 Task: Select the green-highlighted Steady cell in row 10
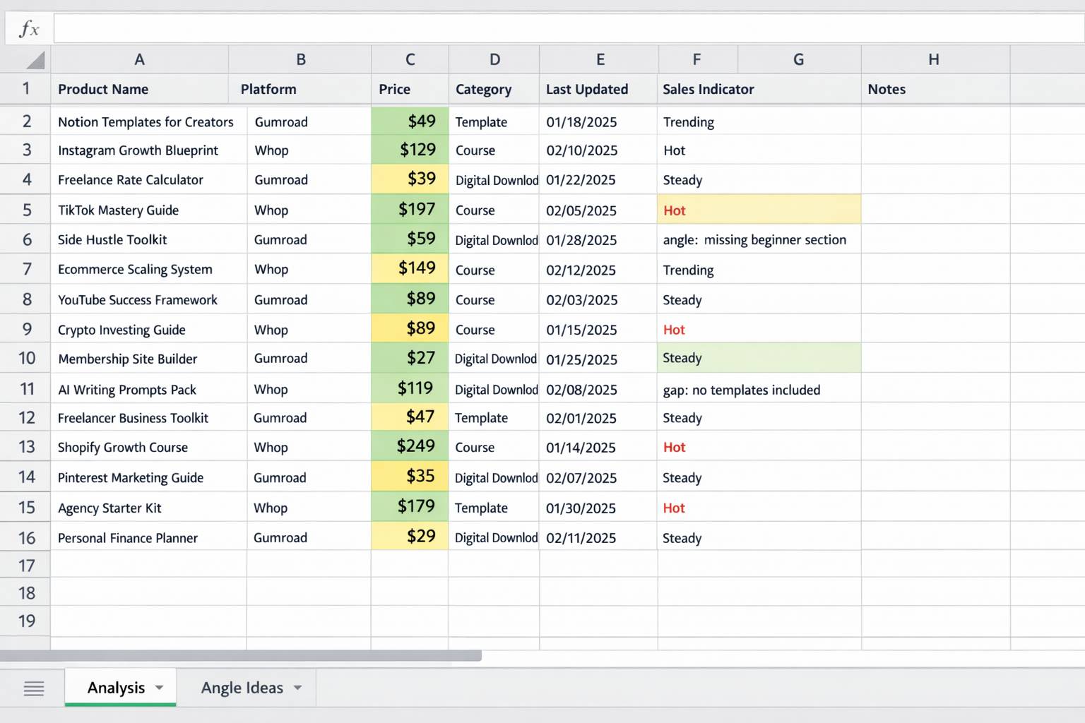click(759, 358)
